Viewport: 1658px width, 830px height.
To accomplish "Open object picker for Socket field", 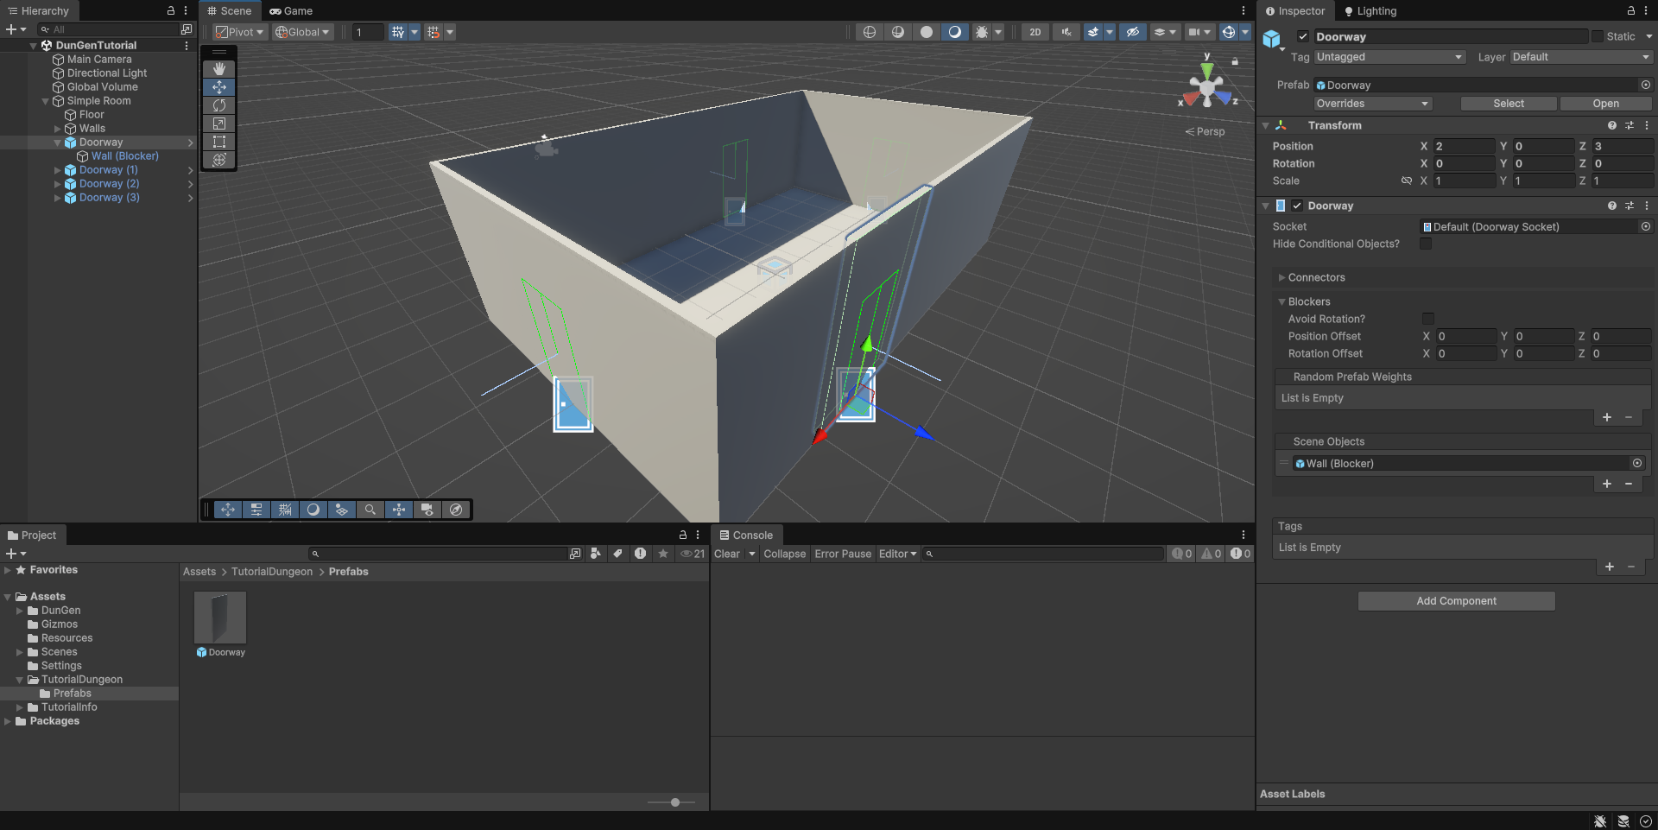I will (x=1645, y=227).
